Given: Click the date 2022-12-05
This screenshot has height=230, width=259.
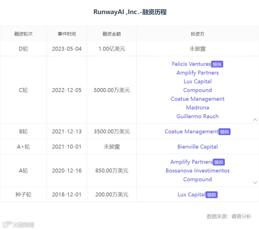Looking at the screenshot, I should (67, 90).
